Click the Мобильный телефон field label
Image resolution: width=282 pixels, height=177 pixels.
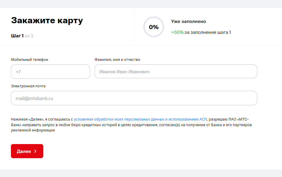(x=29, y=60)
